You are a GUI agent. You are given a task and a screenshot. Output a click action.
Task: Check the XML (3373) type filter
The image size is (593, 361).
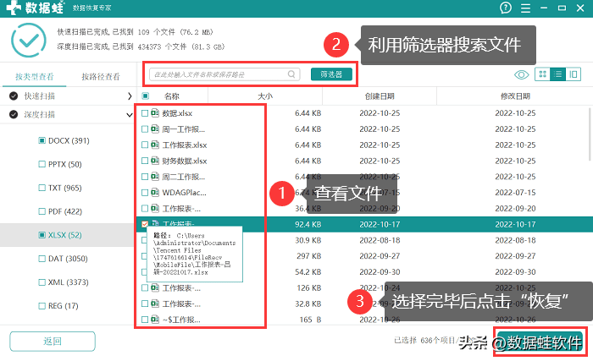tap(42, 282)
